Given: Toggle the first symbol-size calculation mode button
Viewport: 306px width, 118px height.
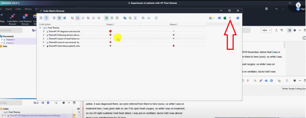Looking at the screenshot, I should coord(72,18).
